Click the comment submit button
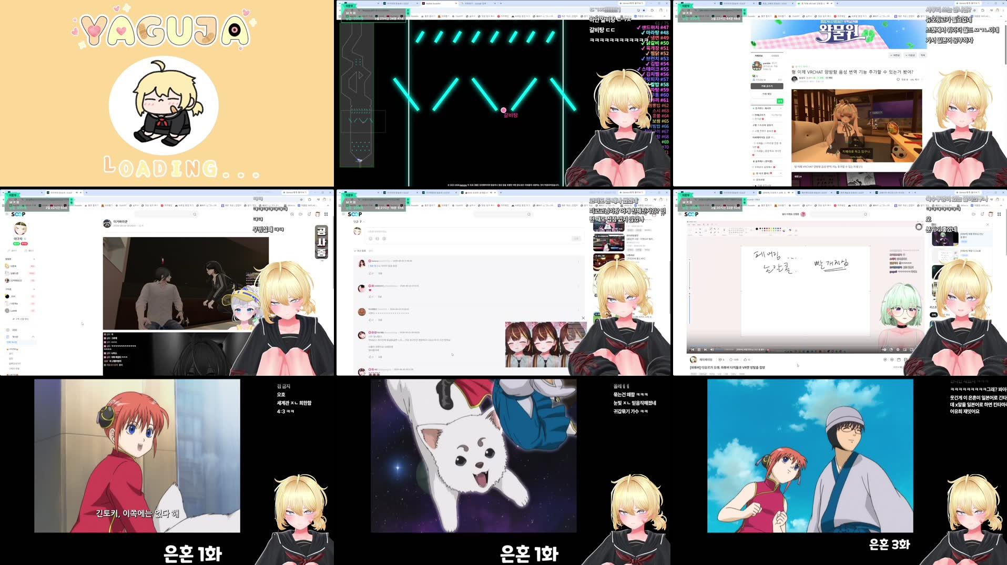The height and width of the screenshot is (565, 1007). [576, 239]
